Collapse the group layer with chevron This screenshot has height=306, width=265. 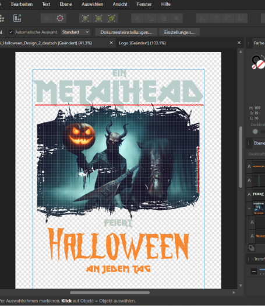click(249, 208)
